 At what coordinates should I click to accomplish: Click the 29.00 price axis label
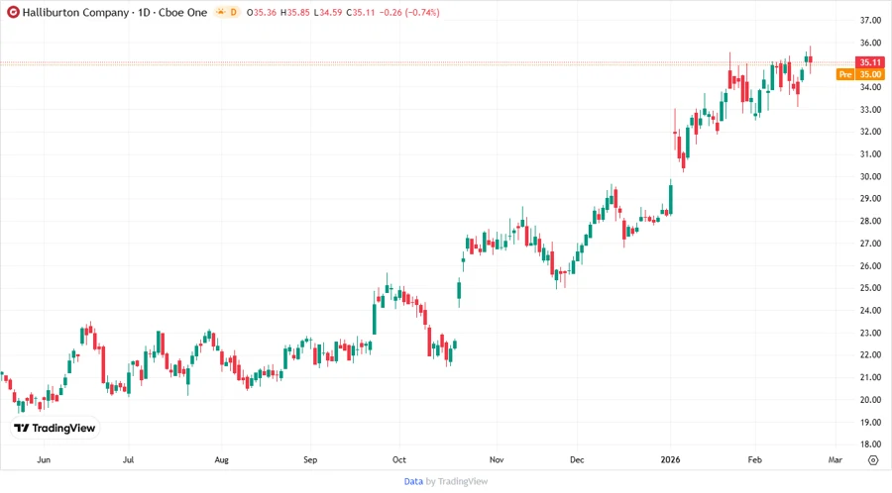[x=870, y=198]
